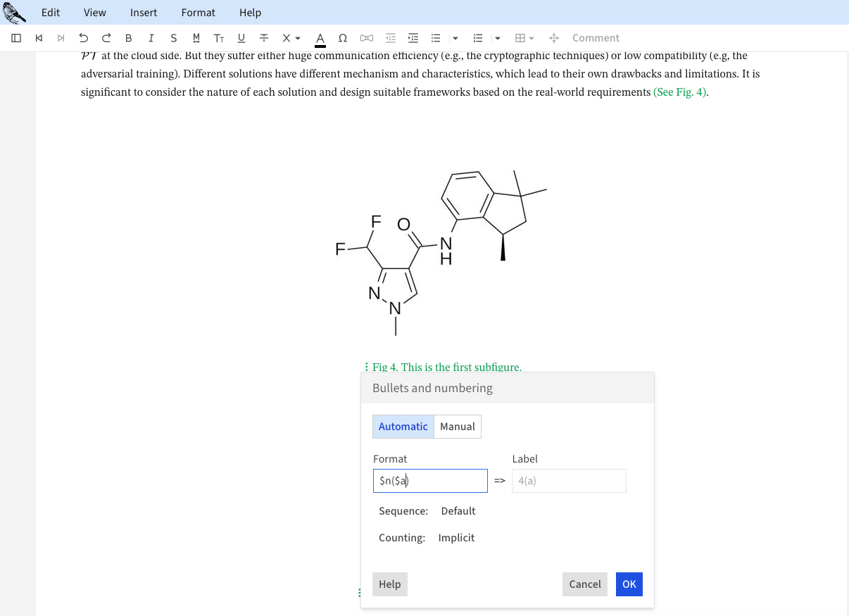
Task: Click the undo arrow icon
Action: (84, 38)
